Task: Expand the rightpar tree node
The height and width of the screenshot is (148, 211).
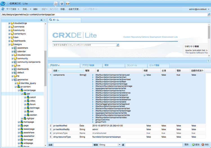Action: pos(22,118)
